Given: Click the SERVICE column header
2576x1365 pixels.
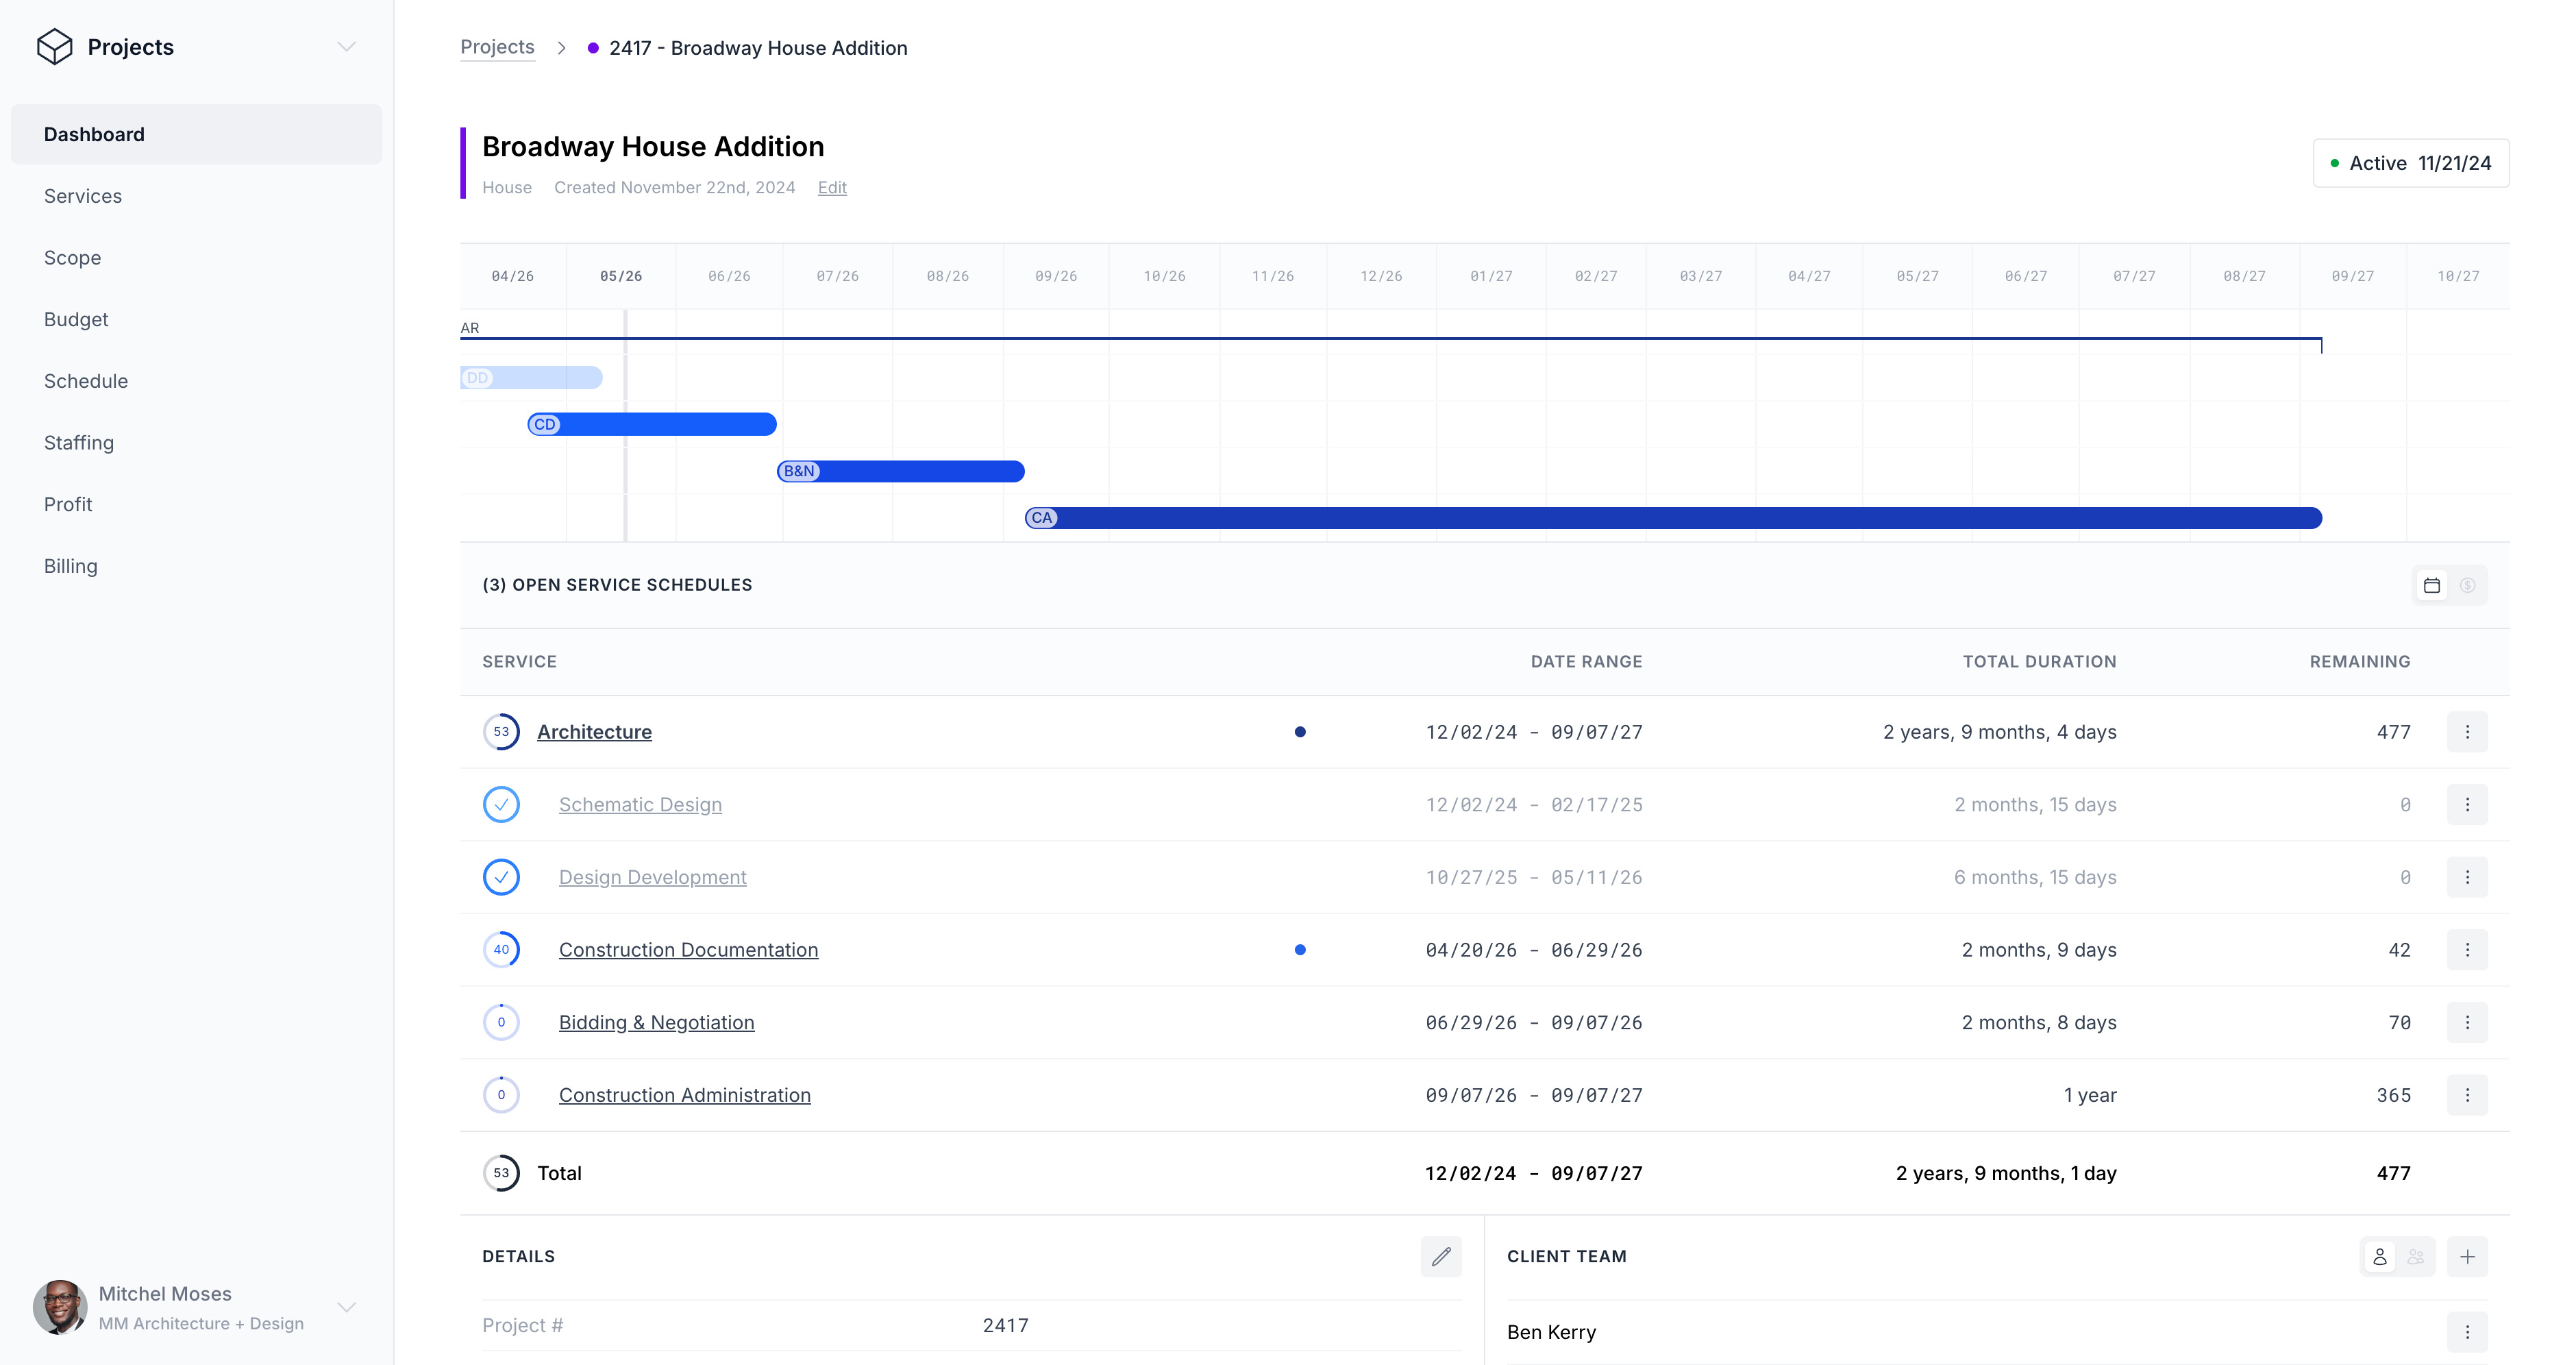Looking at the screenshot, I should click(x=519, y=662).
